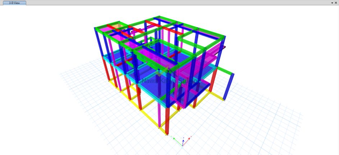Select the orange roof slab panel
Viewport: 339px width, 155px height.
[x=117, y=27]
